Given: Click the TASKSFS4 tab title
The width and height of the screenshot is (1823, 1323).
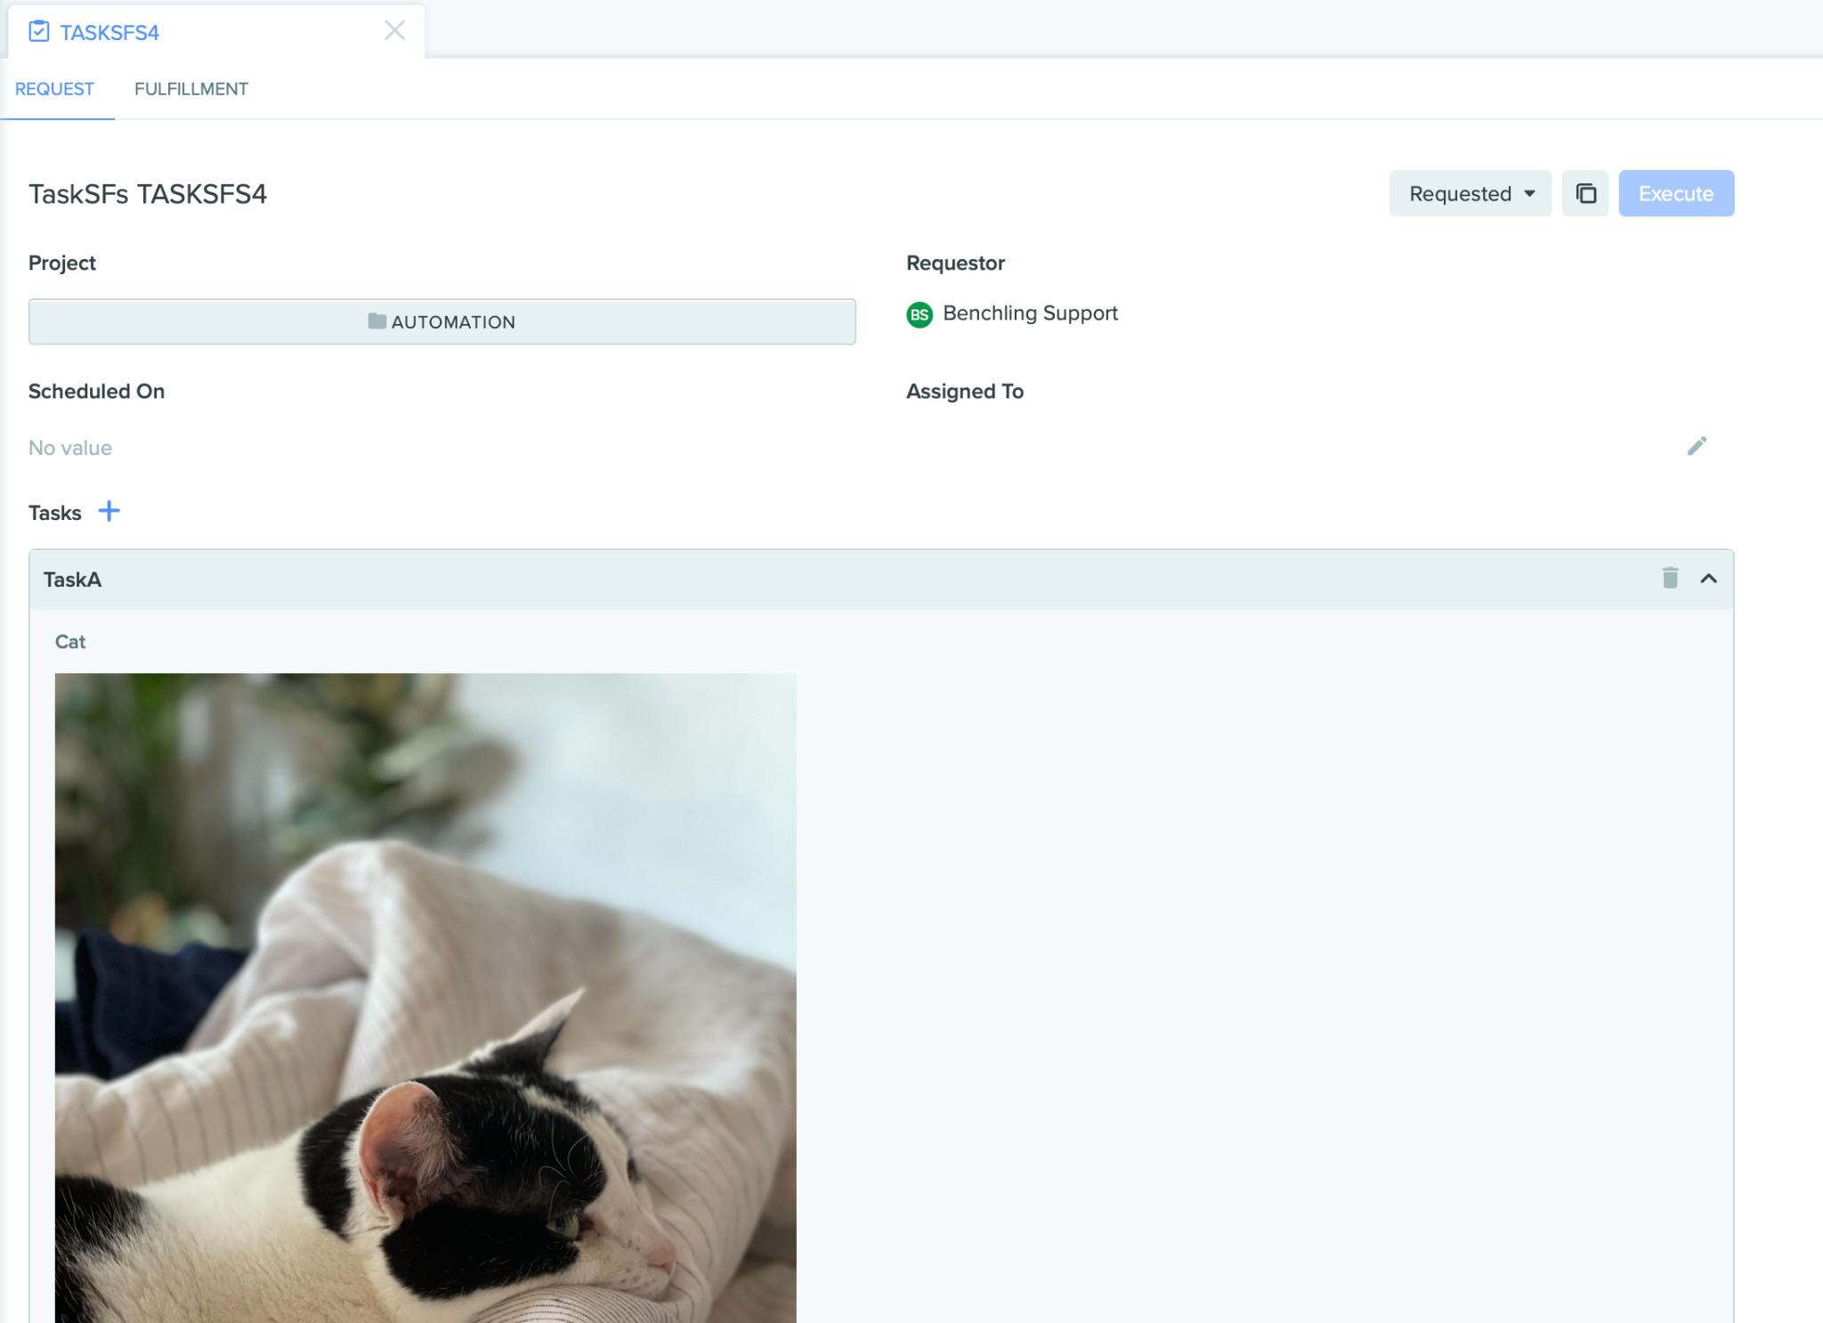Looking at the screenshot, I should point(109,33).
